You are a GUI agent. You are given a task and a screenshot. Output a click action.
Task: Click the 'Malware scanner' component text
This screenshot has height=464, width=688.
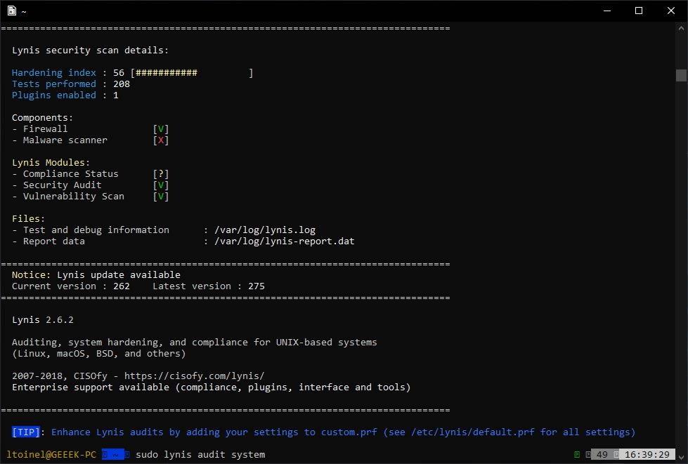coord(65,140)
